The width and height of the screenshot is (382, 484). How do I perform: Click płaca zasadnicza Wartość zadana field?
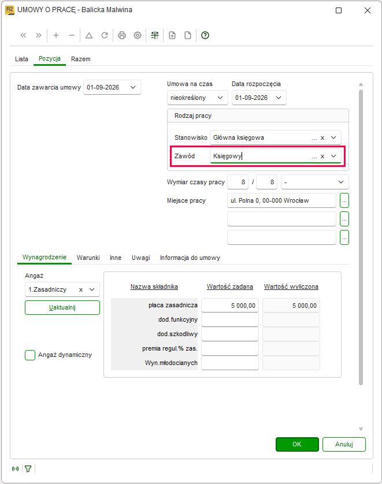[x=230, y=306]
